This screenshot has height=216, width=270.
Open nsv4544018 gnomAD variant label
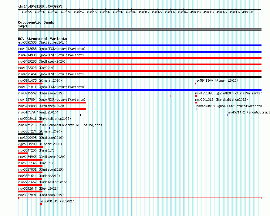pyautogui.click(x=230, y=106)
